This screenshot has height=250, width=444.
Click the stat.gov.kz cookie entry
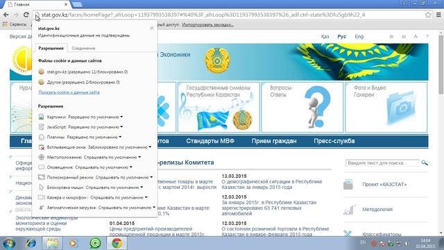coord(87,72)
